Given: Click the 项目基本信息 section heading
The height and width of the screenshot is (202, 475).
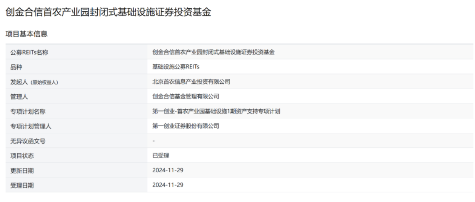Looking at the screenshot, I should click(27, 34).
